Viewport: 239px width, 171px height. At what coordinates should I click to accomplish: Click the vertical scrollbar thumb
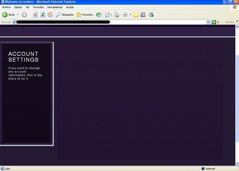(x=237, y=98)
